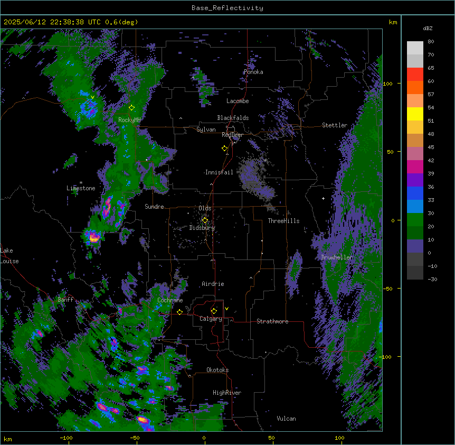Select the Blackfalds label
455x445 pixels.
tap(233, 118)
